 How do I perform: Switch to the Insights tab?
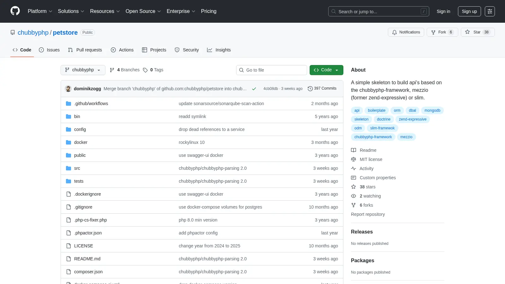point(219,50)
